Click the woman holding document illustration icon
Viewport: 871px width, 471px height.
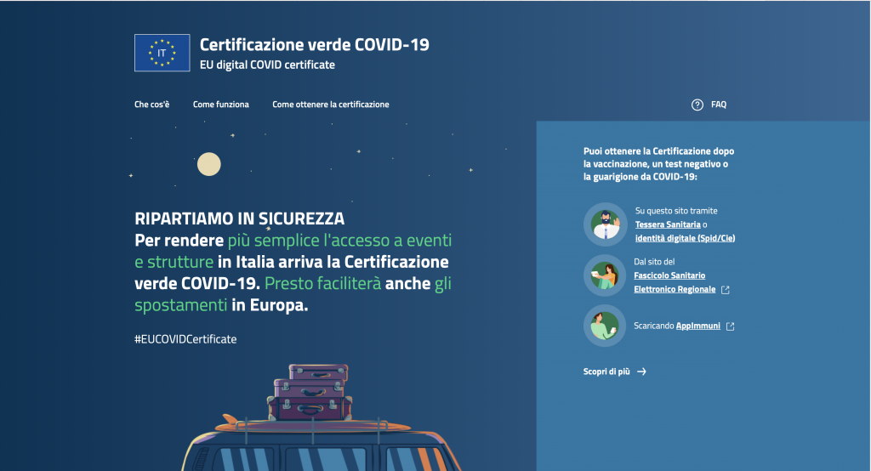(605, 275)
